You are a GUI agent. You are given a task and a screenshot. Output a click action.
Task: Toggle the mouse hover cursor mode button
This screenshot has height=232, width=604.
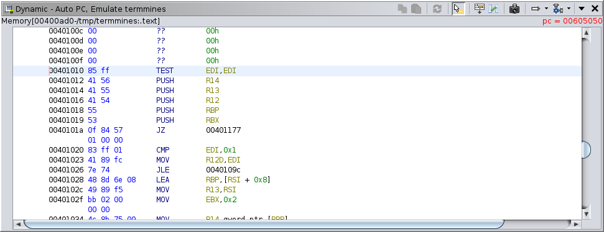(458, 9)
